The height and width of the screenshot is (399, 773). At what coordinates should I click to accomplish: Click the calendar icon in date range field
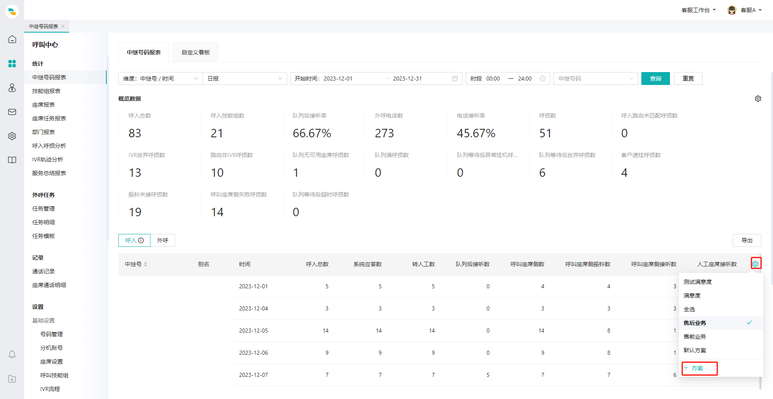[455, 79]
